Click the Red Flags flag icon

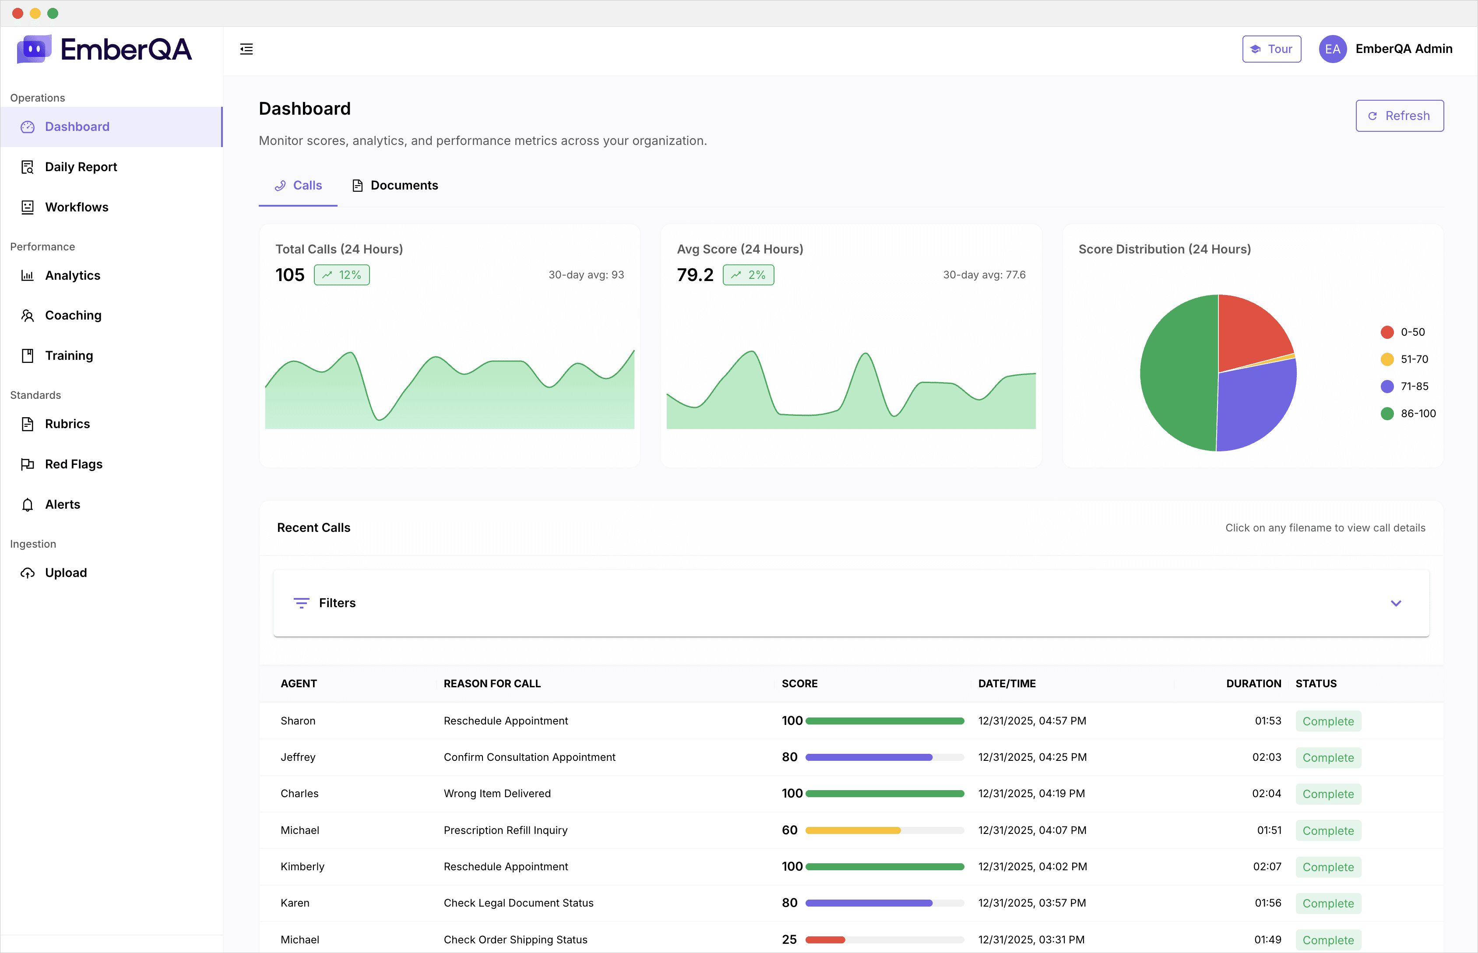pos(27,464)
